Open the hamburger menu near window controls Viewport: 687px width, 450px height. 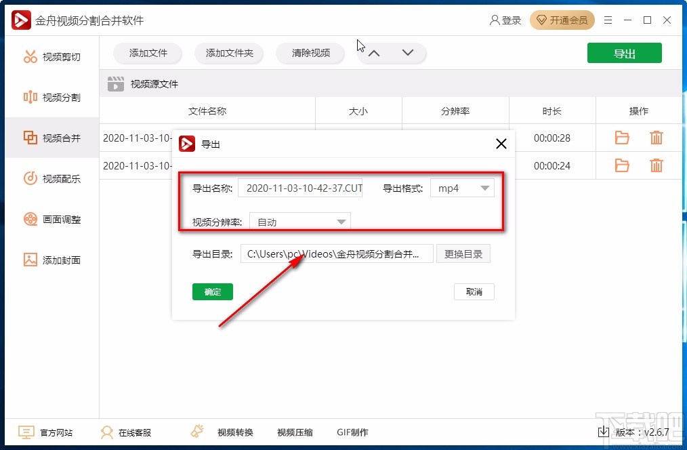point(608,20)
